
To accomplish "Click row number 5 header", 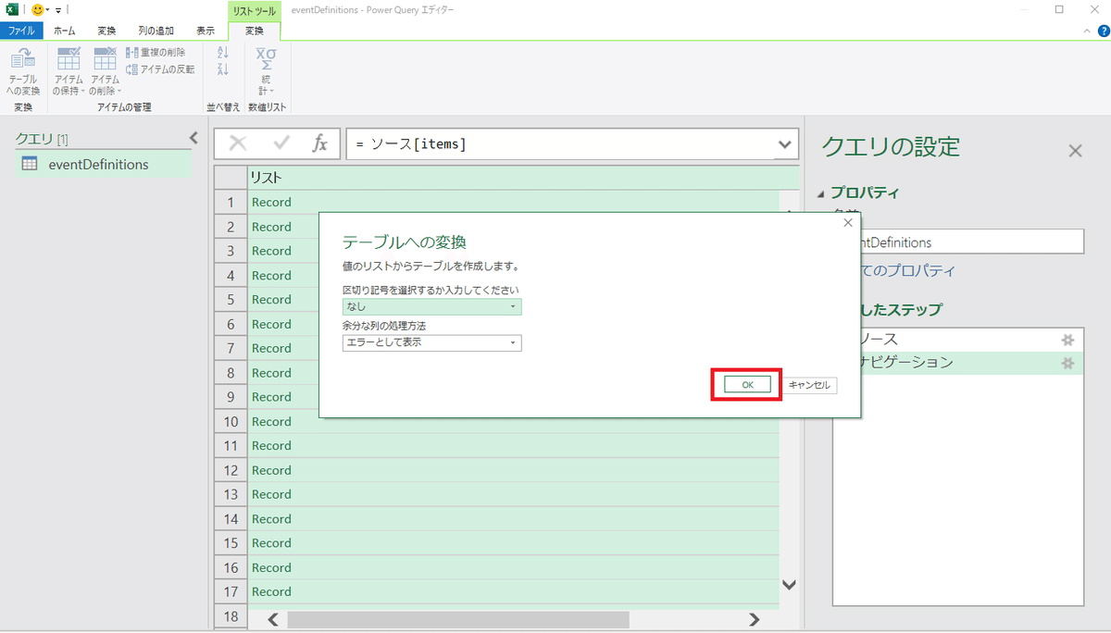I will pyautogui.click(x=231, y=300).
